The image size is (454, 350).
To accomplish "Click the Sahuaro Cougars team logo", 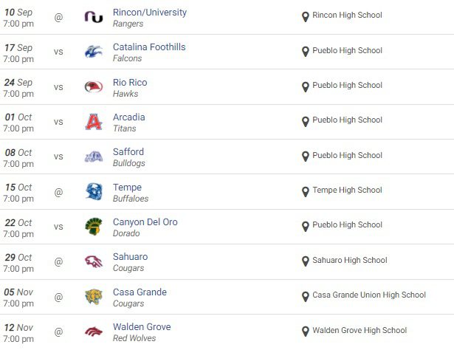I will click(94, 261).
